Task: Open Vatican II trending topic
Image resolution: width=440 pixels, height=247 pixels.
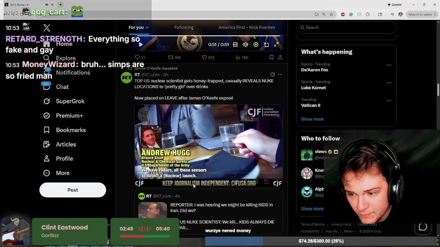Action: click(311, 105)
